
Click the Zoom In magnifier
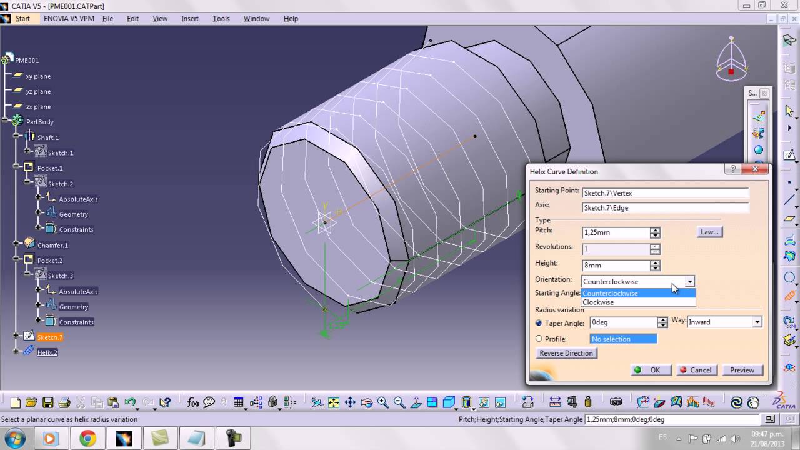click(383, 402)
